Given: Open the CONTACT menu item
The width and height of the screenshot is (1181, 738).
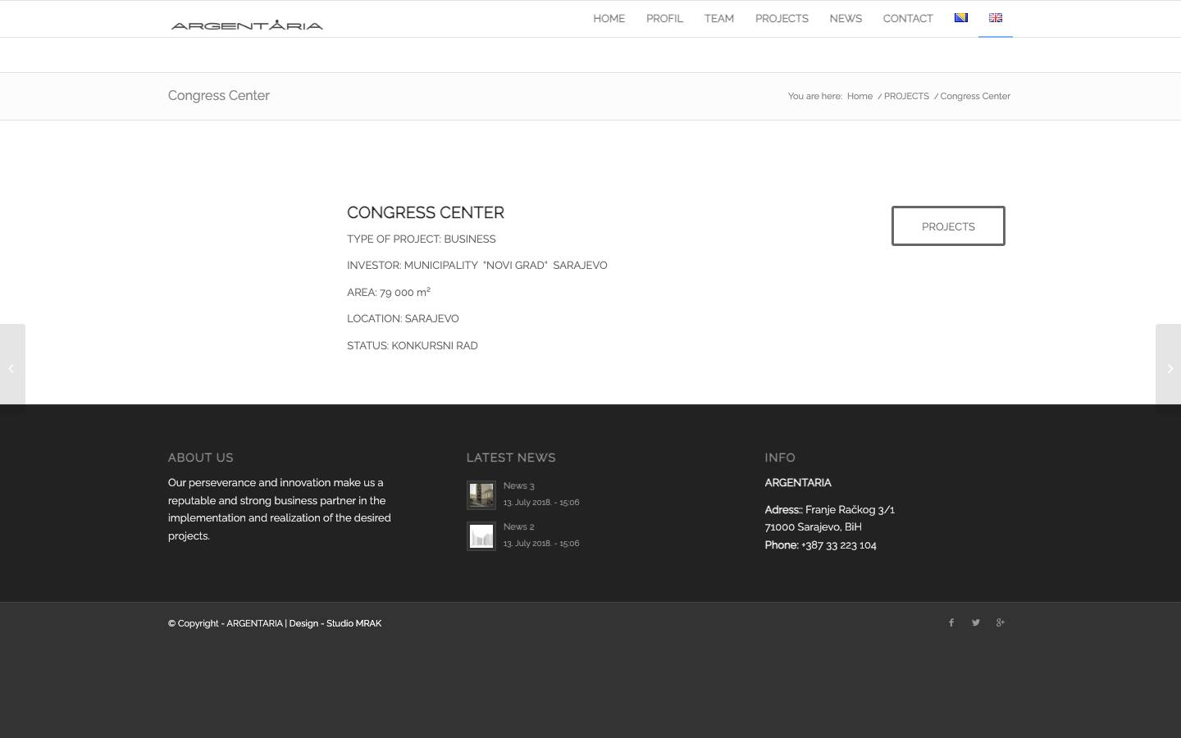Looking at the screenshot, I should tap(908, 18).
